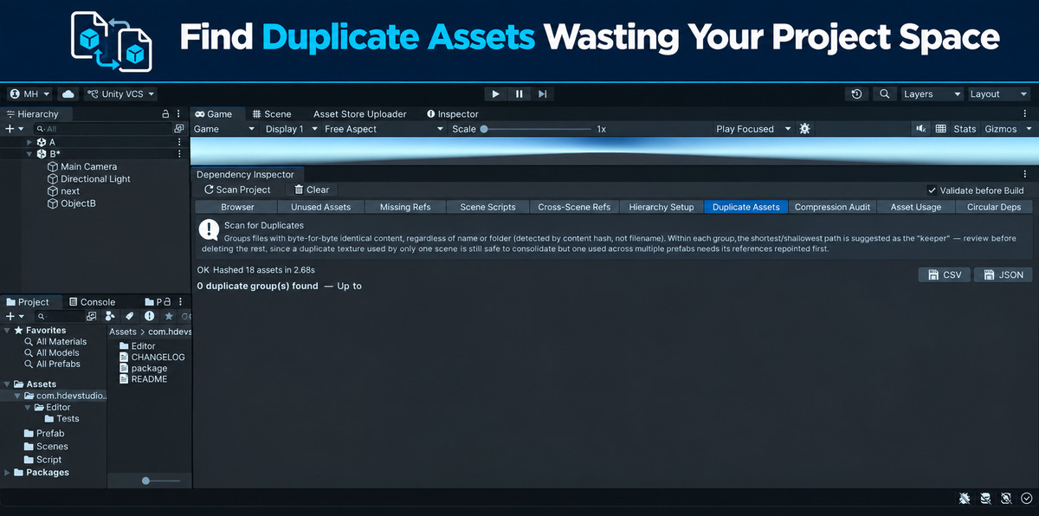Viewport: 1039px width, 516px height.
Task: Expand scene A in Hierarchy
Action: pos(29,142)
